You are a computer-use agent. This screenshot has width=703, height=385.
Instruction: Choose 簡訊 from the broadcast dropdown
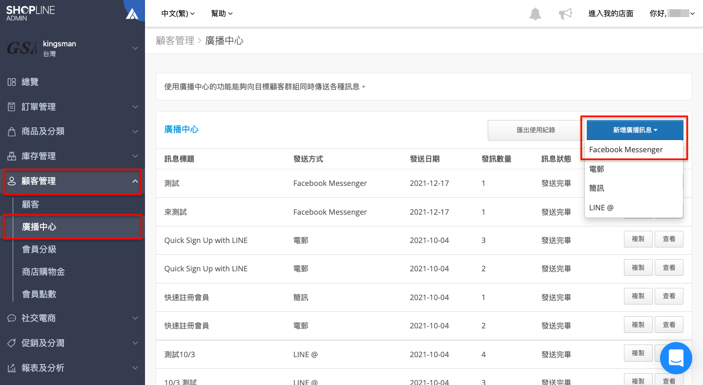pyautogui.click(x=634, y=188)
